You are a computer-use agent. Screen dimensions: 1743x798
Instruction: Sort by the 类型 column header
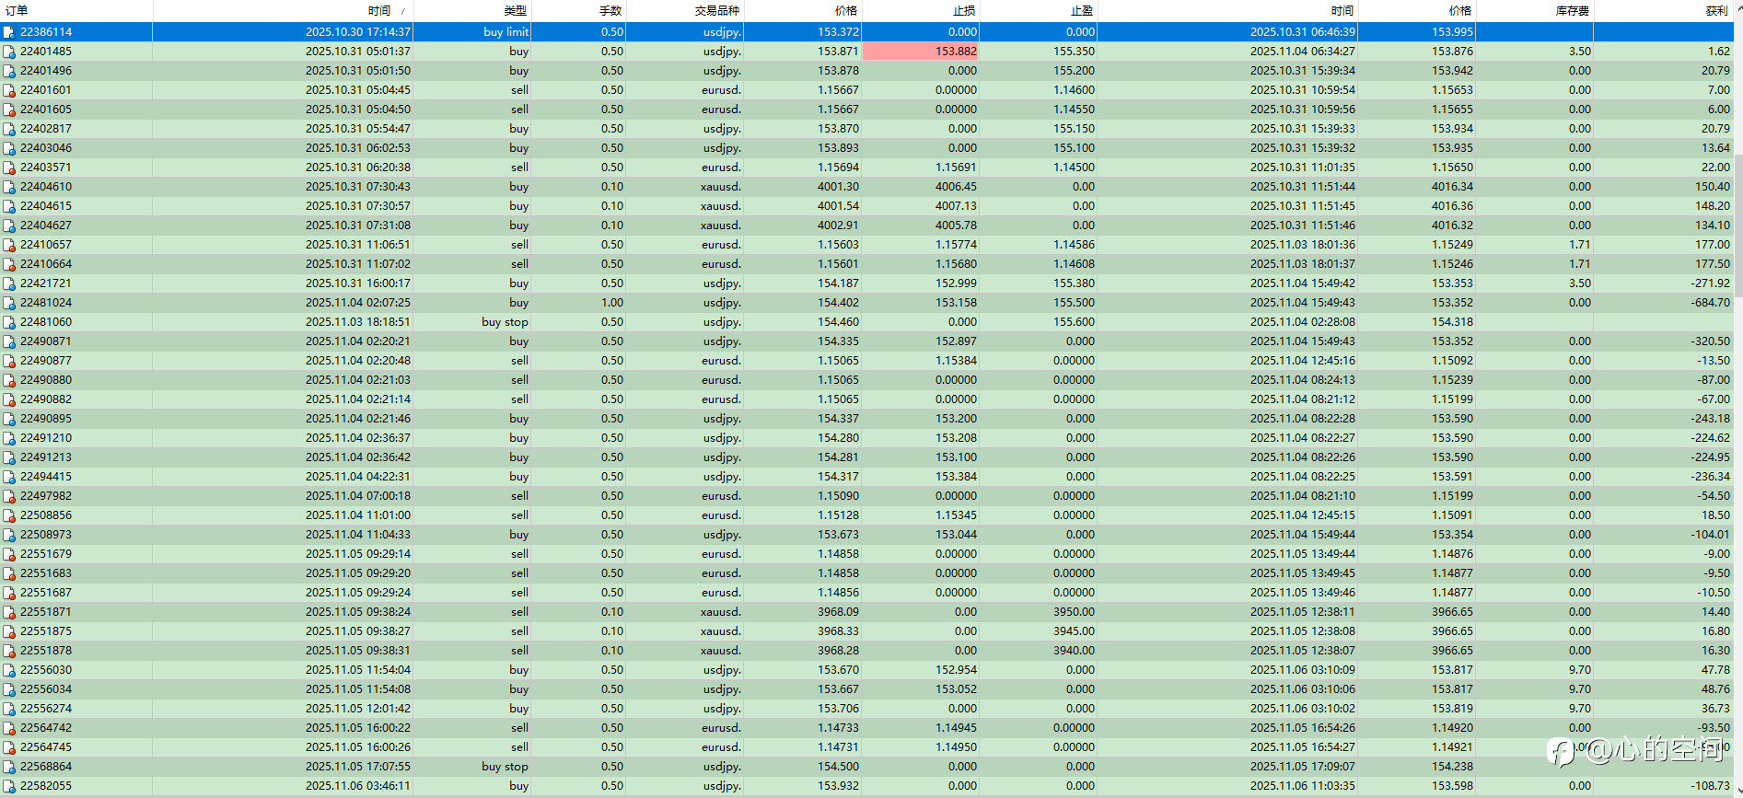pos(472,11)
